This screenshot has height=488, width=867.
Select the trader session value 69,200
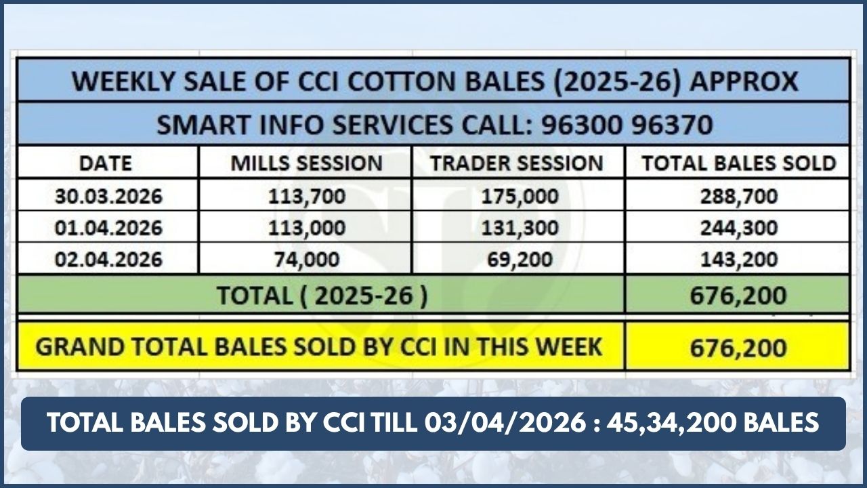tap(520, 260)
